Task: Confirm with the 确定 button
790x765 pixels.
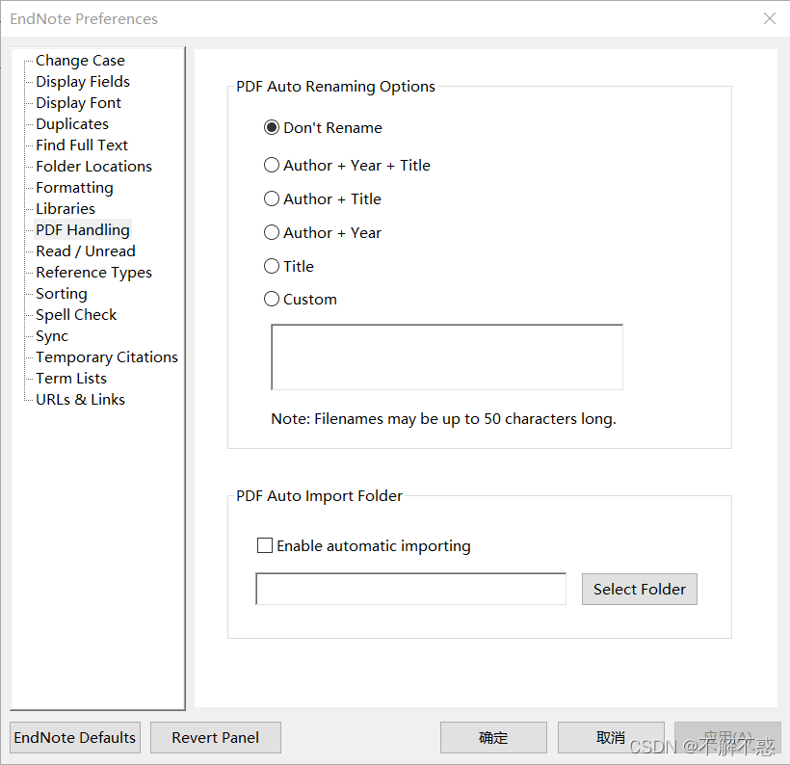Action: point(493,738)
